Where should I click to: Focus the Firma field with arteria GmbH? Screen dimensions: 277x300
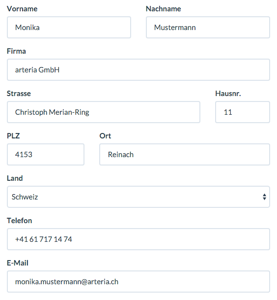coord(138,69)
